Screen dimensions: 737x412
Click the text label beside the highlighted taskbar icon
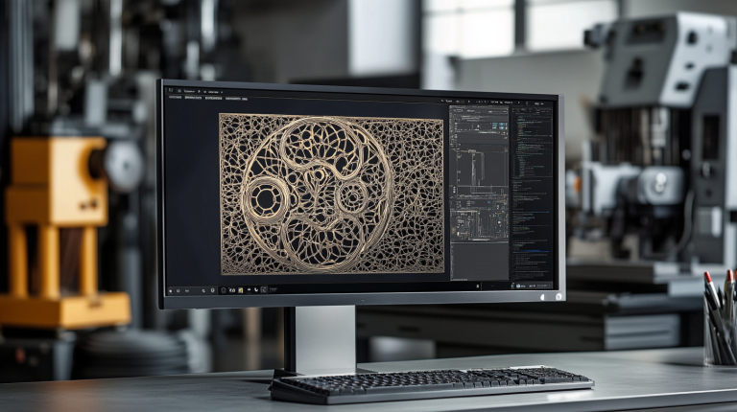click(273, 289)
